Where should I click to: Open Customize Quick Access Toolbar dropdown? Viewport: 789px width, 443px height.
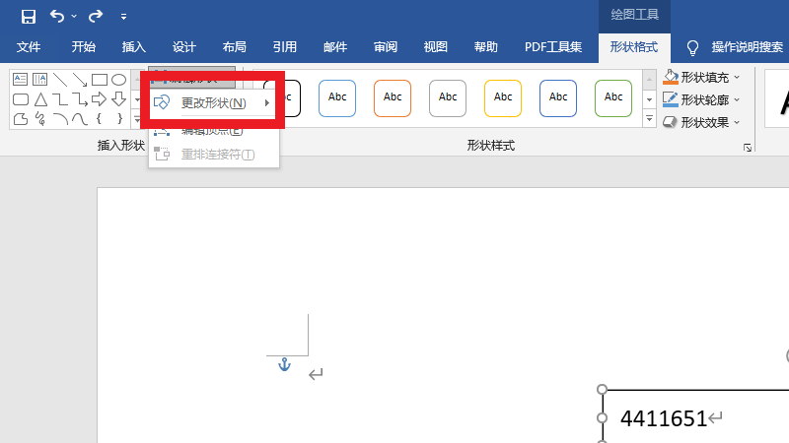click(123, 17)
